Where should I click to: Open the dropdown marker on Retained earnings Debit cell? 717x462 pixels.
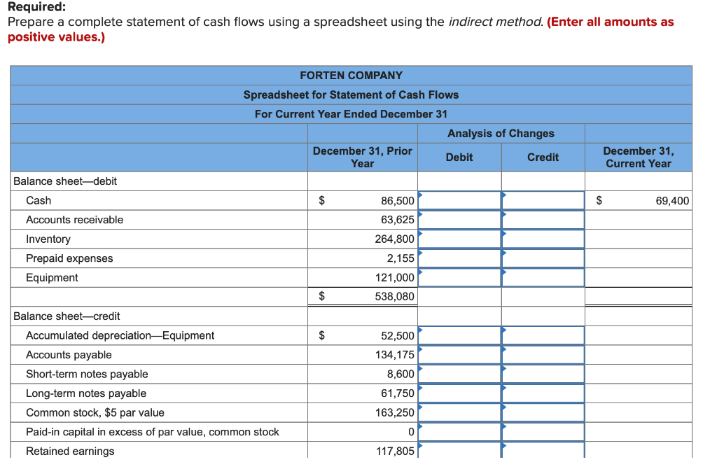421,448
